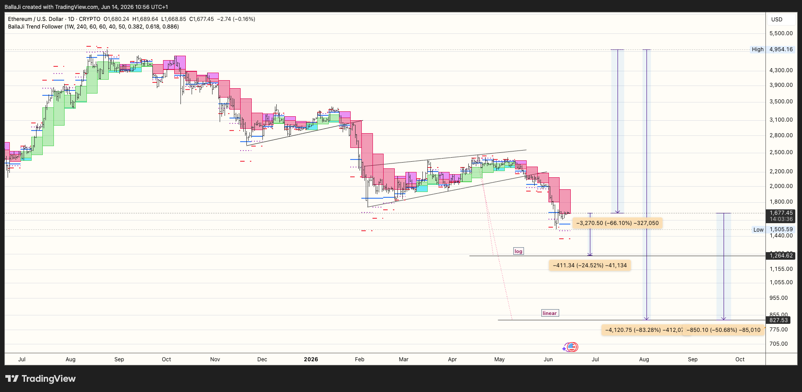802x392 pixels.
Task: Select the −411.34 (−24.52%) measurement label
Action: (590, 265)
